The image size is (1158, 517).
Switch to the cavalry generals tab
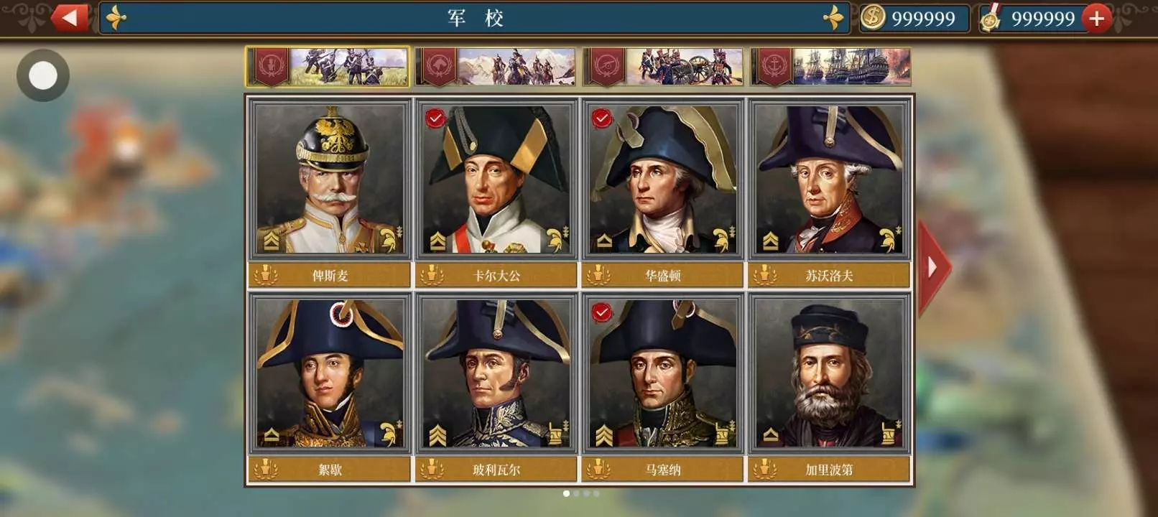[x=496, y=67]
